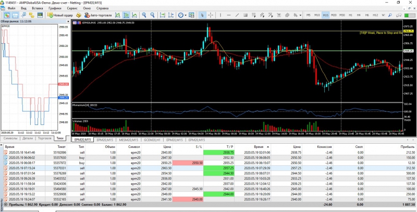Switch to the Детали tab
417x212 pixels.
point(28,139)
